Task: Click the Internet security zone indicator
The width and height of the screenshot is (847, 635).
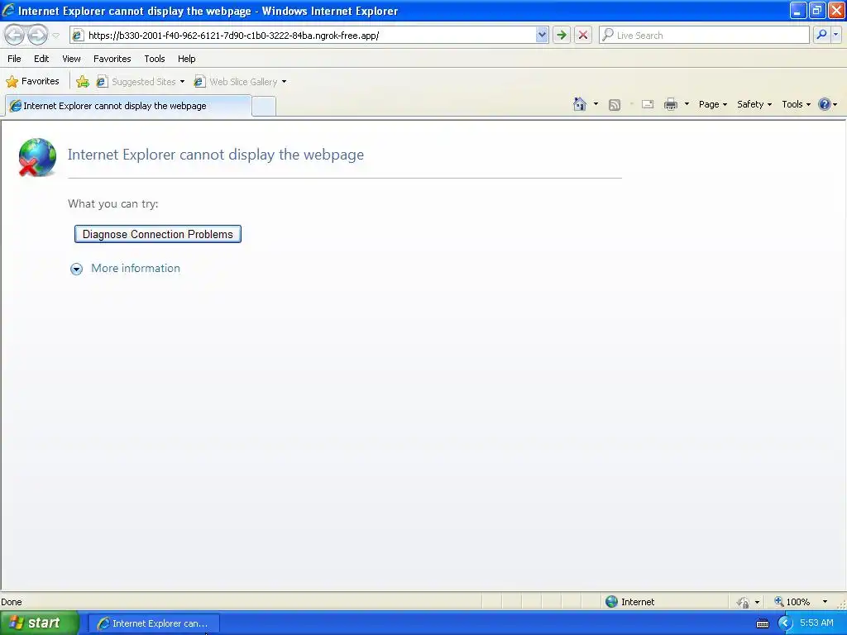Action: [x=629, y=602]
